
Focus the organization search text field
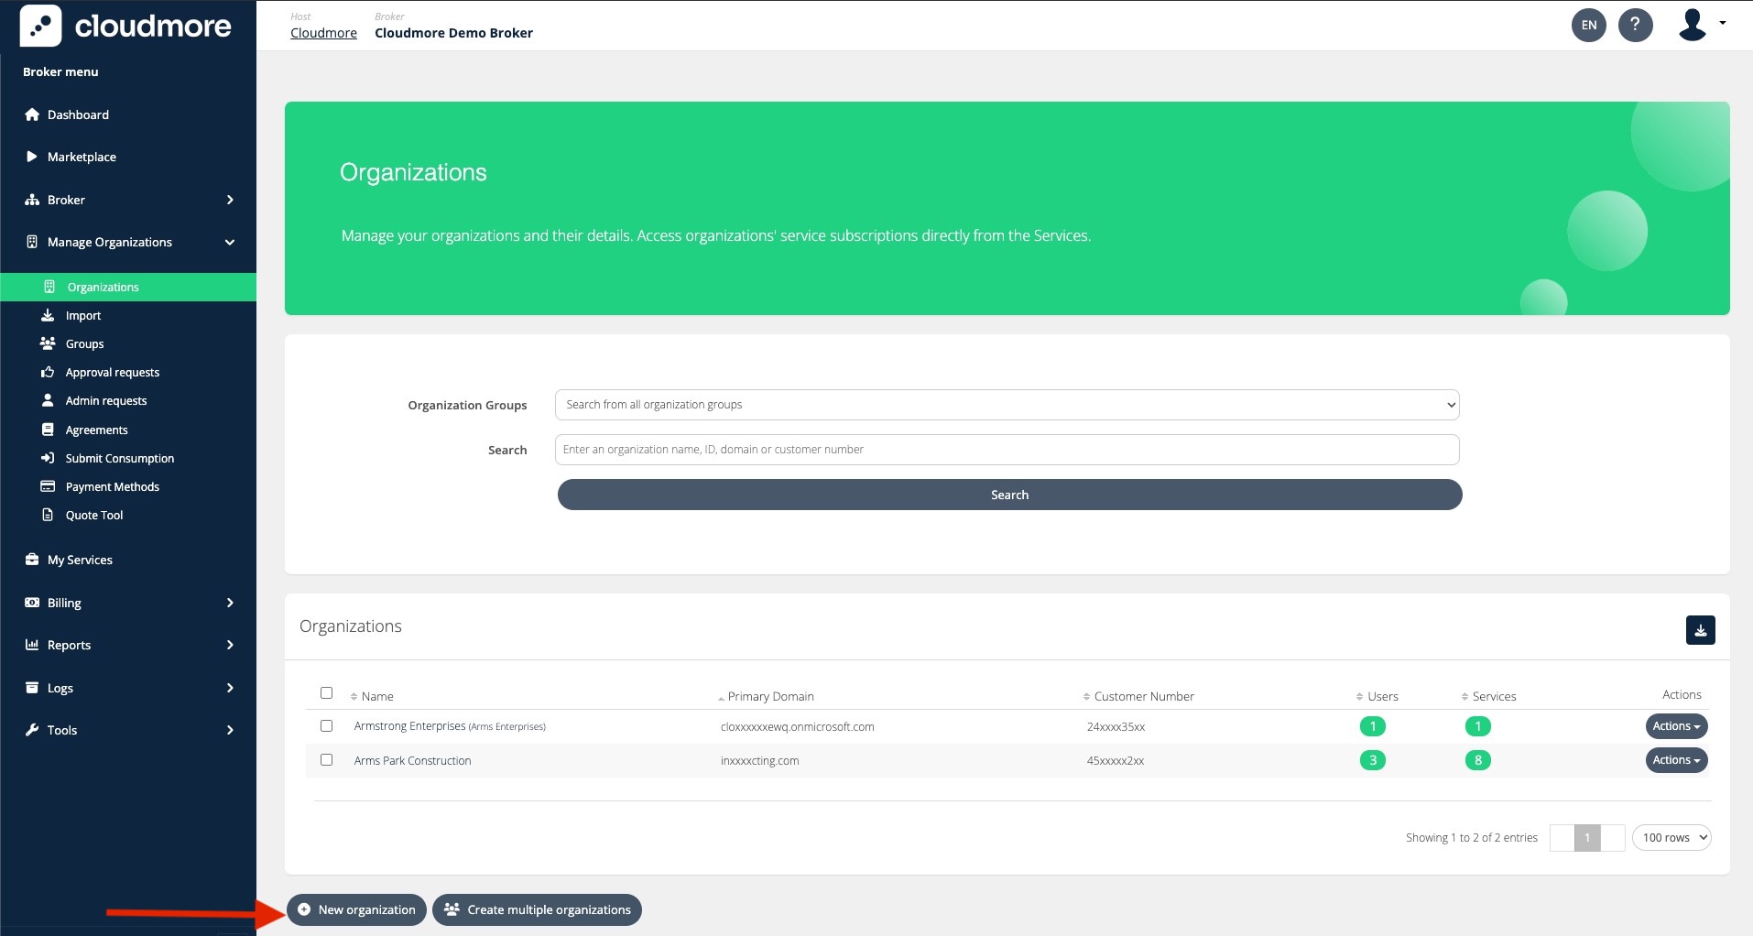[x=1006, y=450]
